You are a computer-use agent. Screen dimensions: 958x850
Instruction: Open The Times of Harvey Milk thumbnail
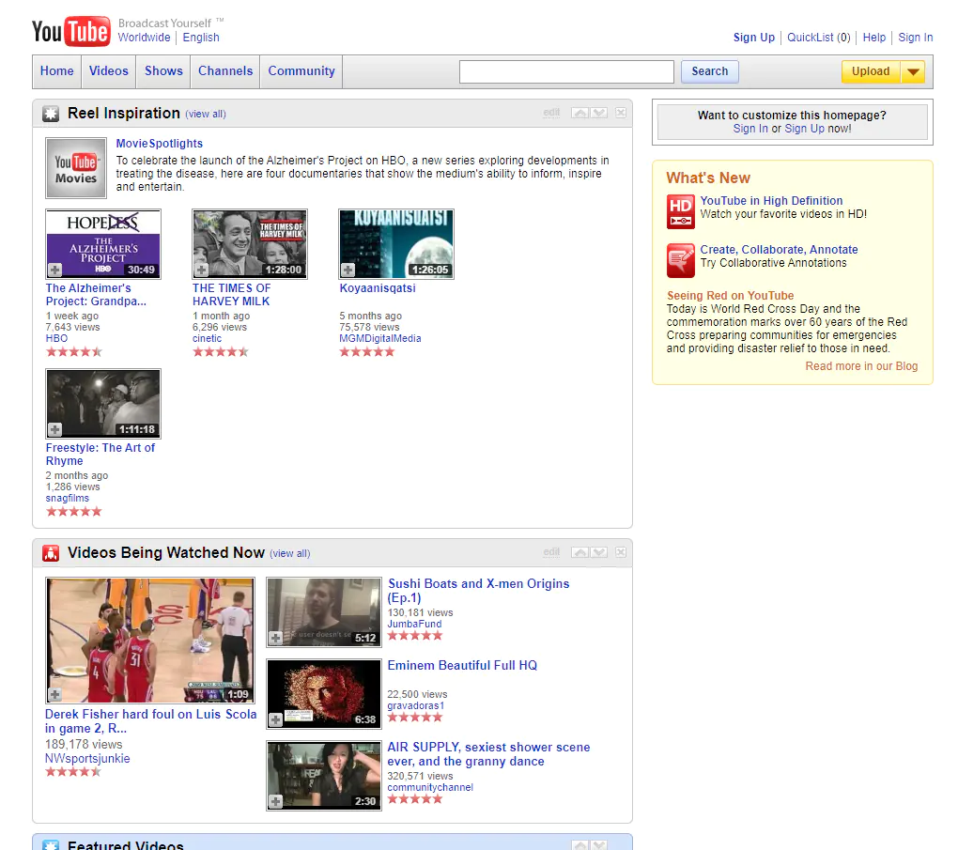[250, 244]
